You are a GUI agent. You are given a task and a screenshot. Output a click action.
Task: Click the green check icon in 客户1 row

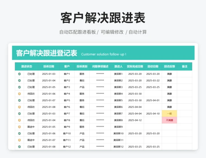19,74
